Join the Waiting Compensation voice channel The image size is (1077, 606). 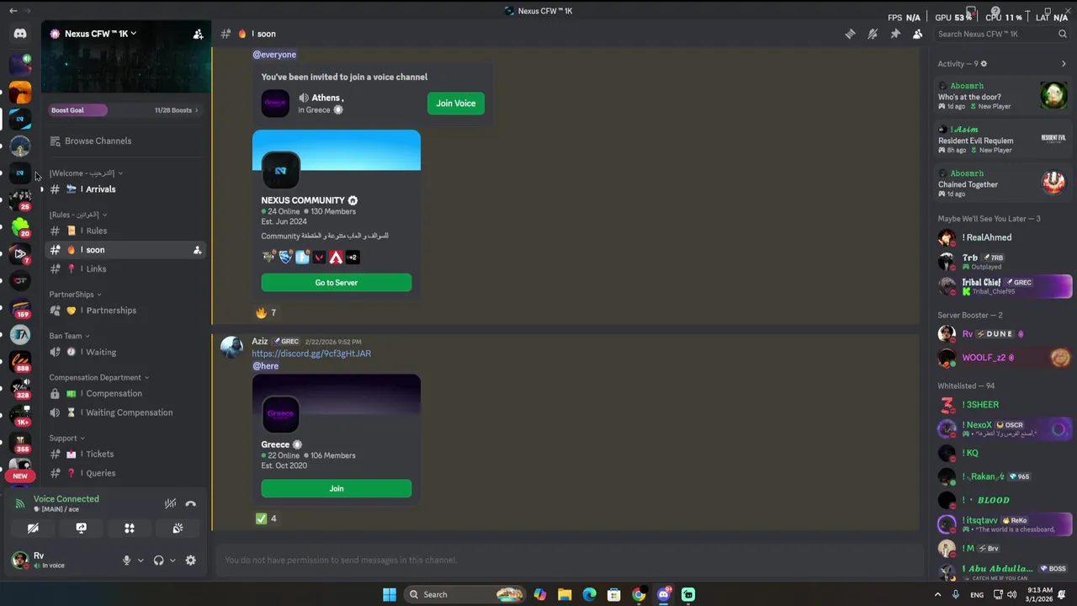125,412
